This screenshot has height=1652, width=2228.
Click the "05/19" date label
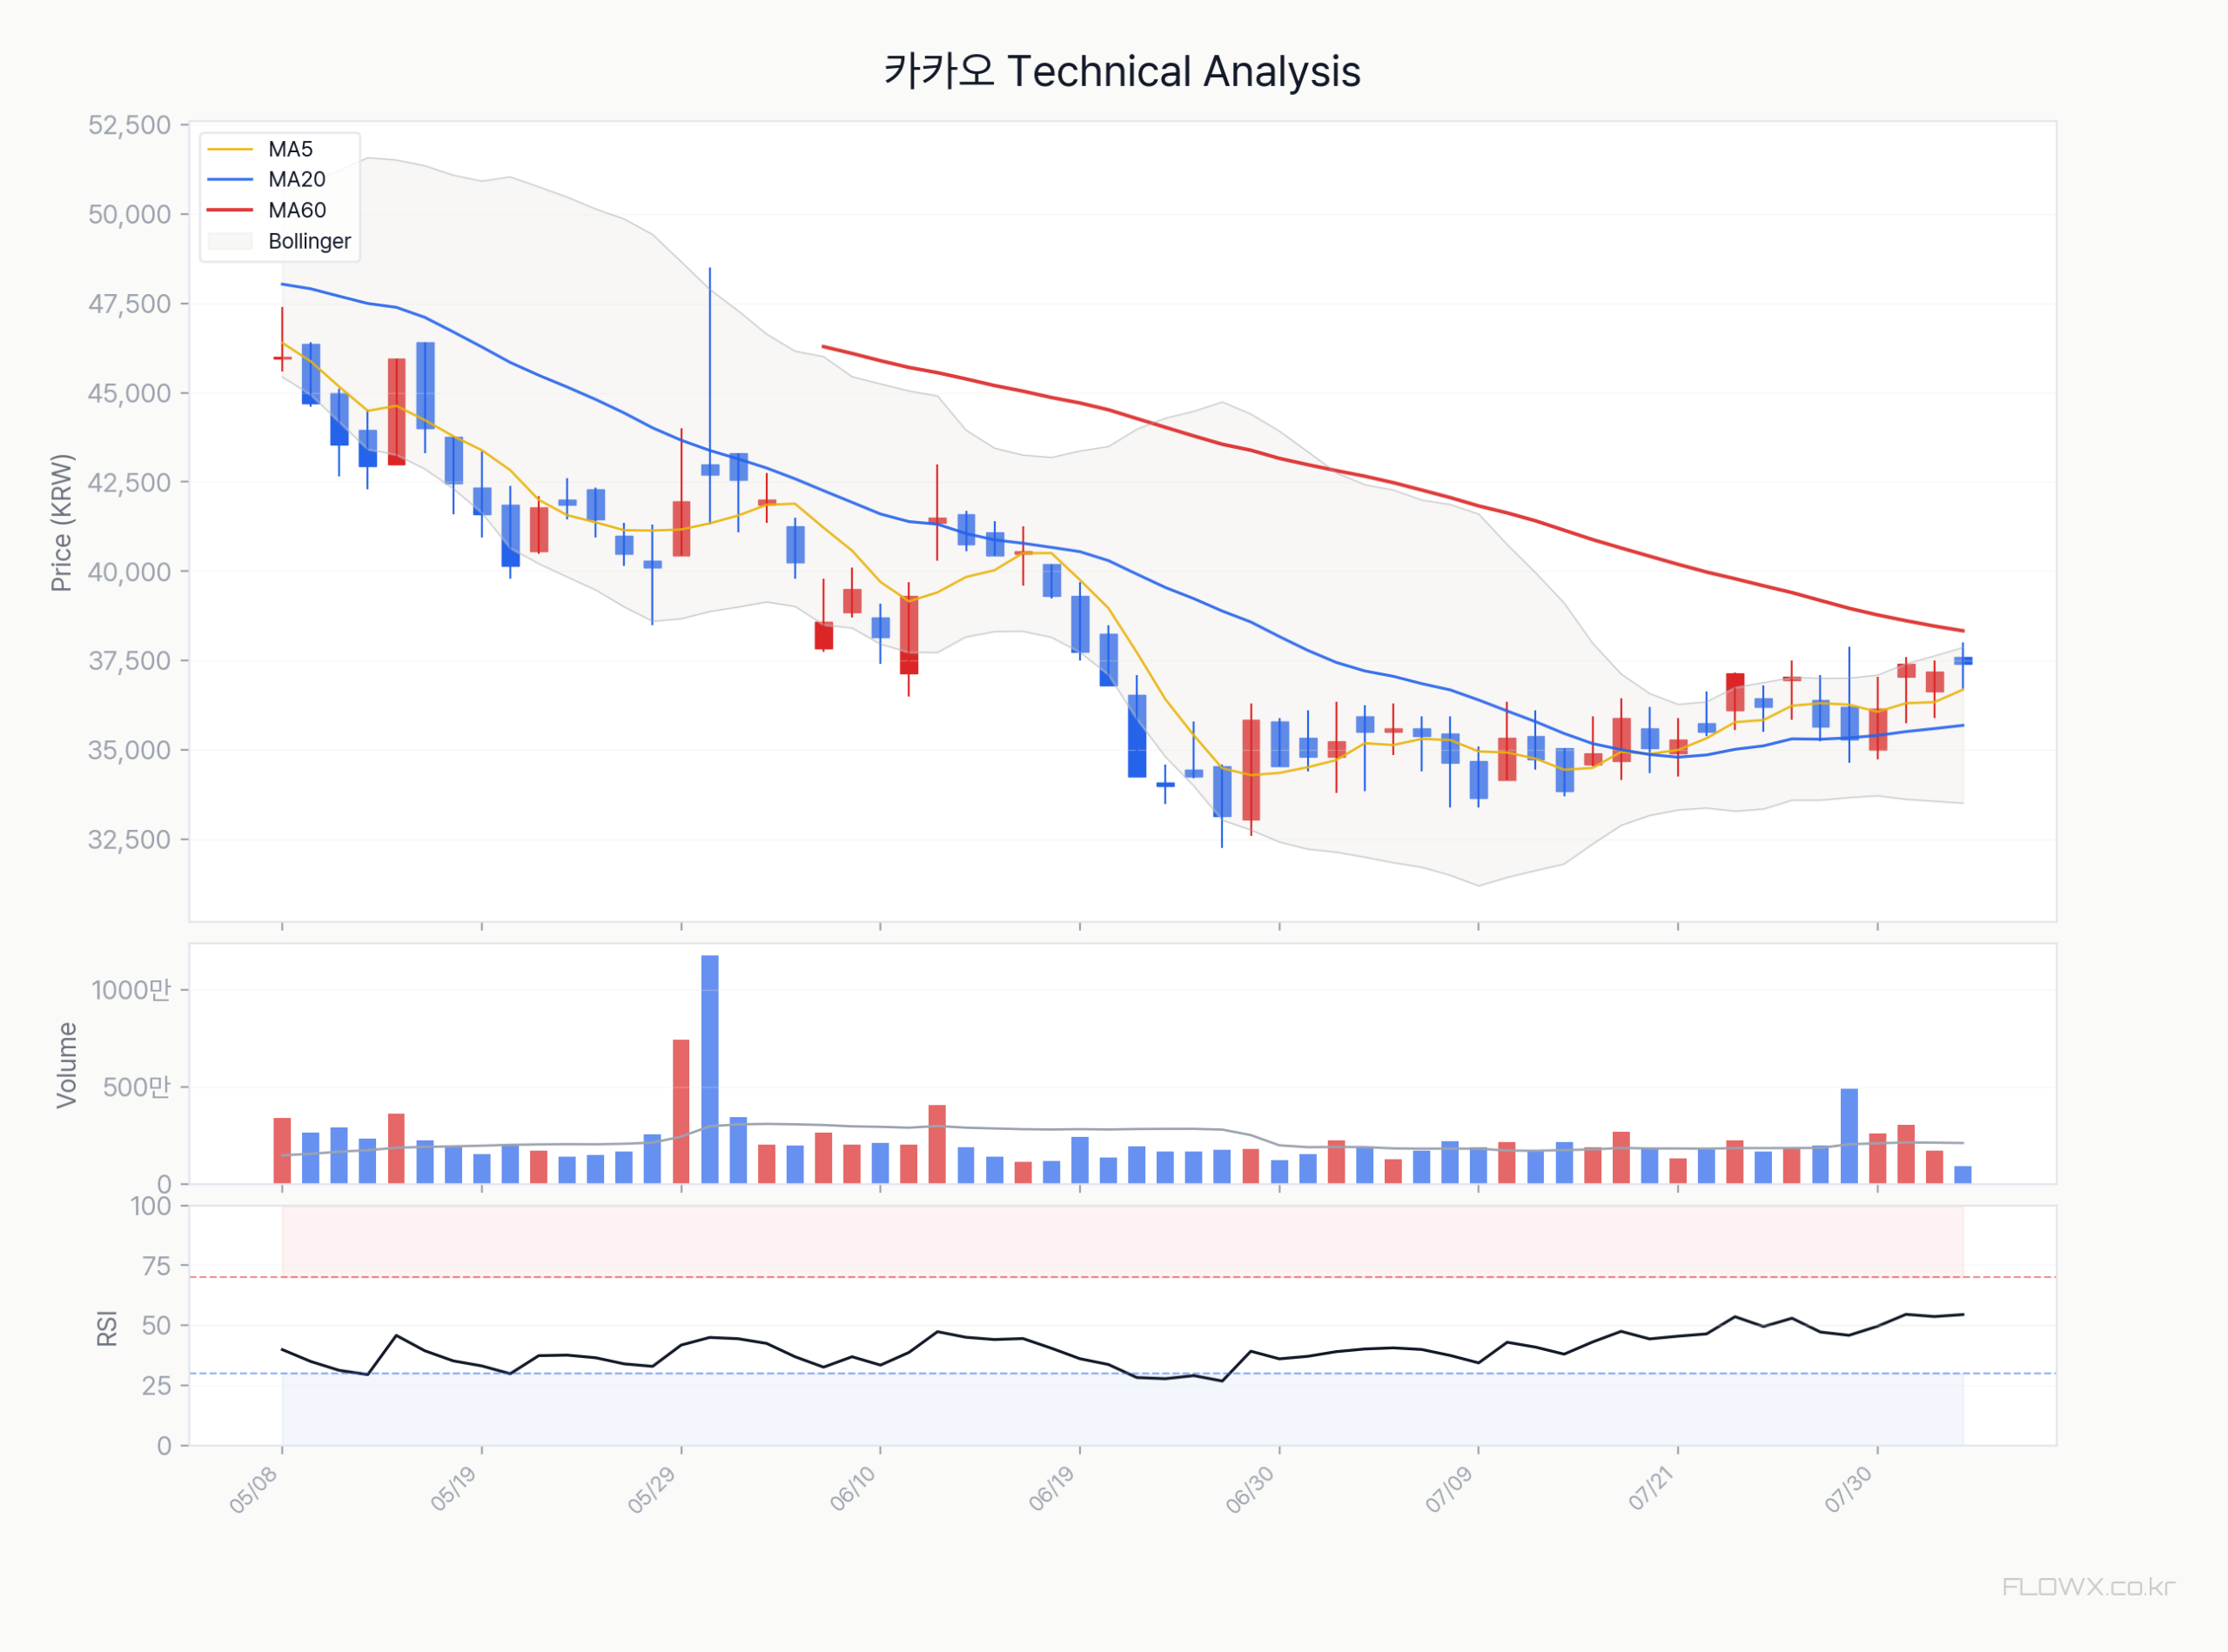(454, 1490)
